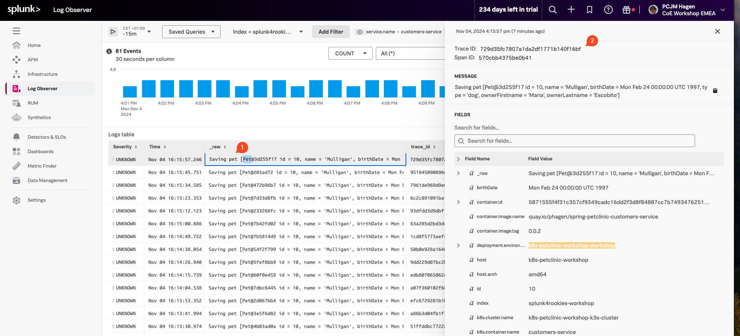Click the Add Filter button
The height and width of the screenshot is (336, 740).
tap(330, 32)
